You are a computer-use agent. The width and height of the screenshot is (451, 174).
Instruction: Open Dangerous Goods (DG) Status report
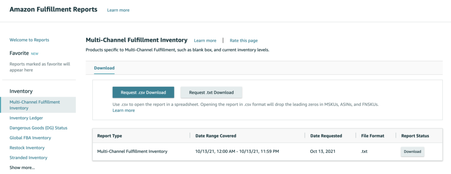pyautogui.click(x=38, y=128)
